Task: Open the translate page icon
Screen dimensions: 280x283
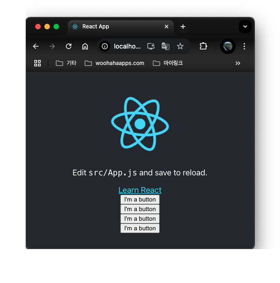Action: click(166, 46)
